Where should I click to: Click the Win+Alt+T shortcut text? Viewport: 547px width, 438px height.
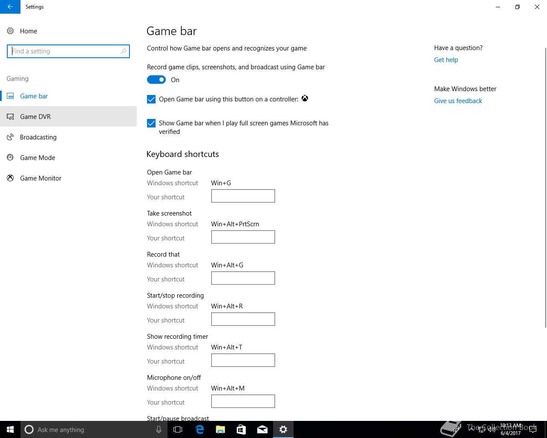pos(226,347)
